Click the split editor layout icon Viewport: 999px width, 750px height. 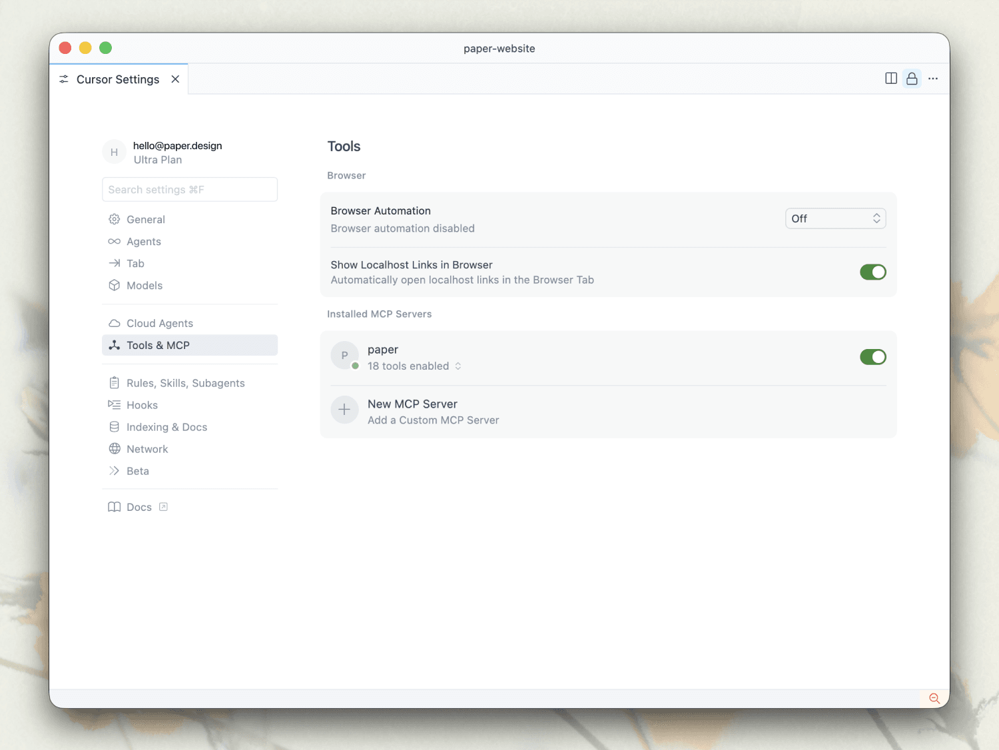point(890,79)
